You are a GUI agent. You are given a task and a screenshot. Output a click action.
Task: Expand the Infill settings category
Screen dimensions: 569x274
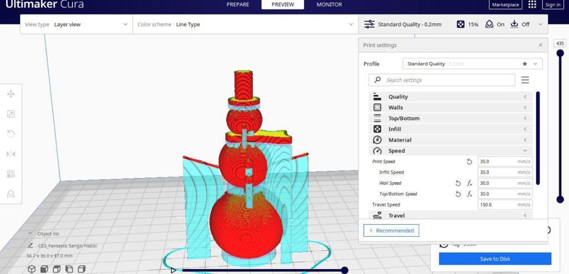click(451, 129)
